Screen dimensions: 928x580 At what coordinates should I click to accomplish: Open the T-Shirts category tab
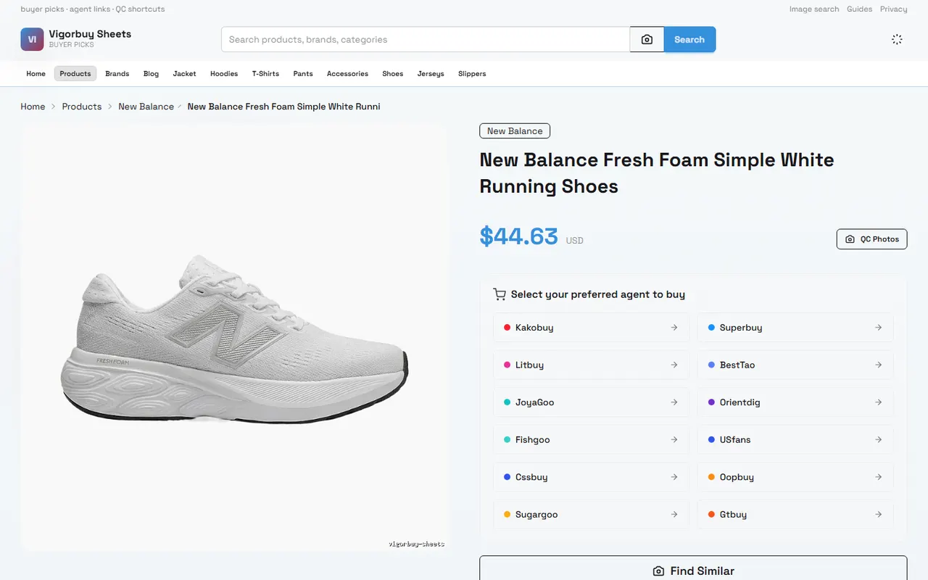tap(265, 74)
